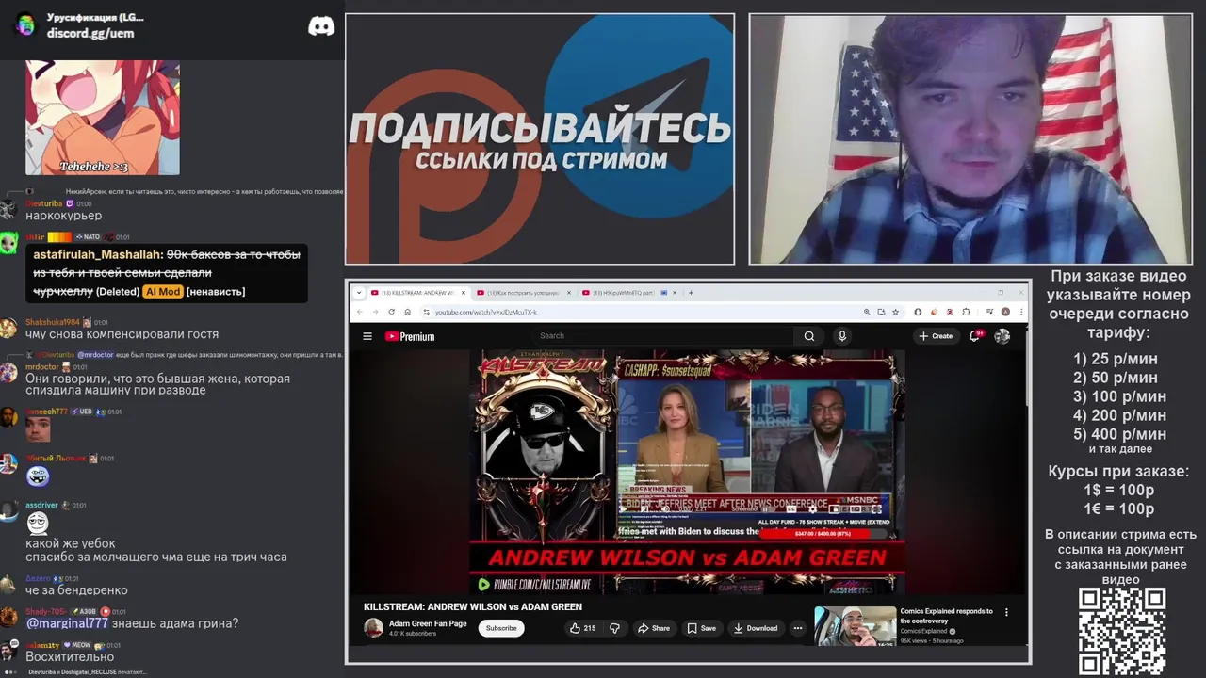
Task: Click the Download button
Action: click(x=756, y=628)
